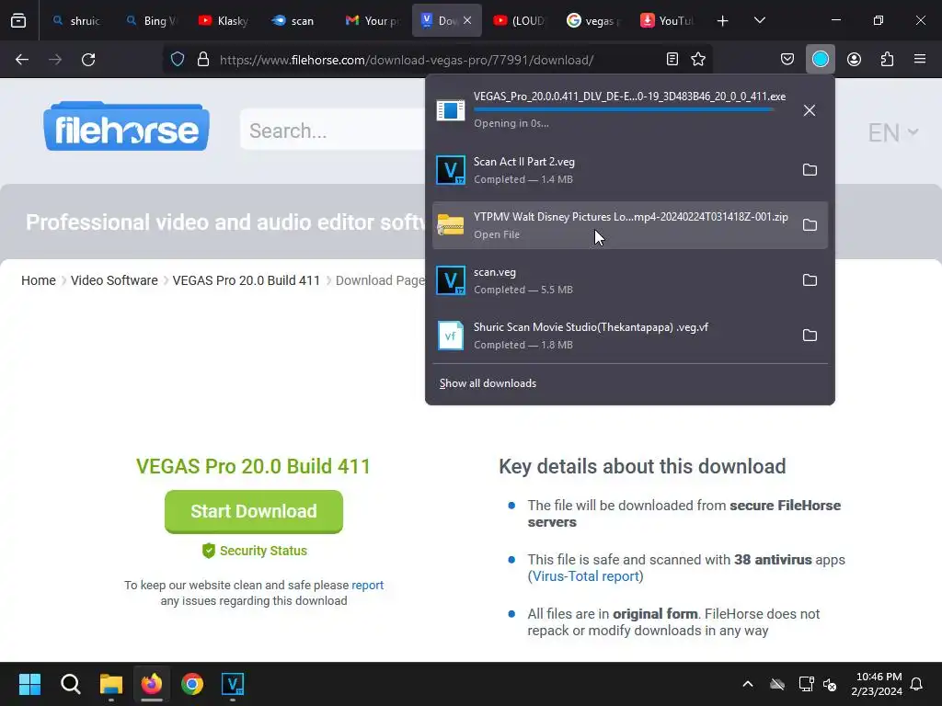The width and height of the screenshot is (942, 706).
Task: Open Firefox application menu
Action: coord(920,59)
